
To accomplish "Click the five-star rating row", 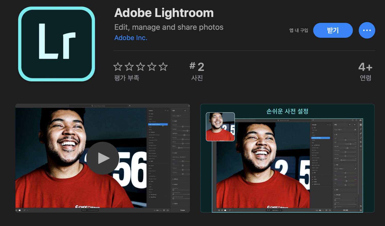I will 141,67.
